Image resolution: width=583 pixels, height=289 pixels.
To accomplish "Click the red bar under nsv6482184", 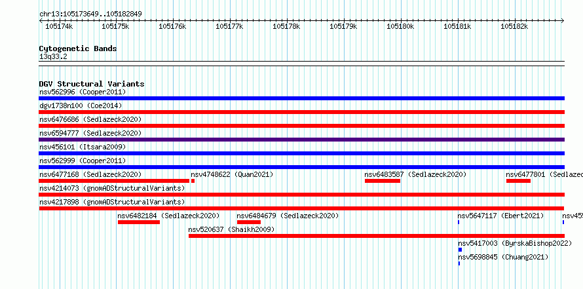I will (x=139, y=222).
